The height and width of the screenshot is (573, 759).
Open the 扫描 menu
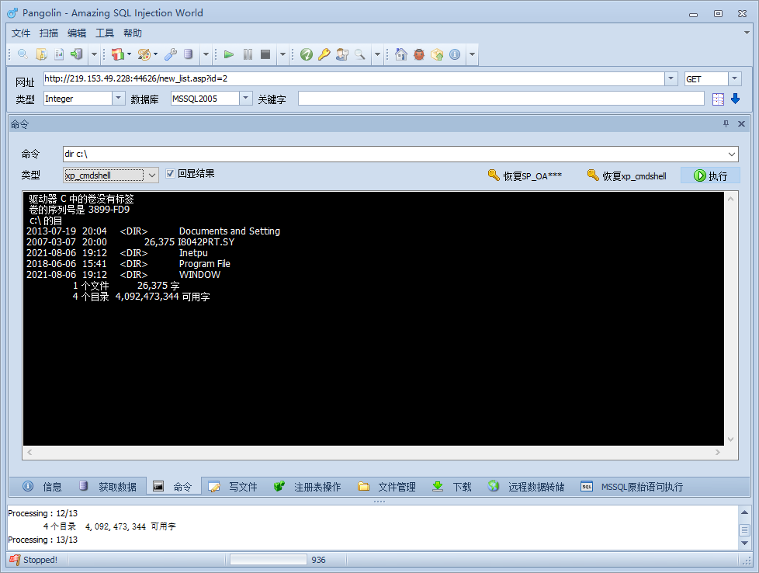(49, 33)
